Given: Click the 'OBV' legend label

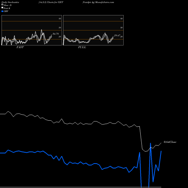Looking at the screenshot, I should pos(6,11).
